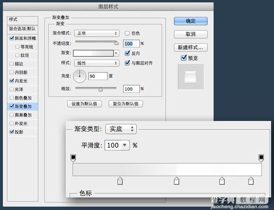The image size is (274, 210).
Task: Uncheck the 与图层对齐 checkbox
Action: pyautogui.click(x=127, y=63)
